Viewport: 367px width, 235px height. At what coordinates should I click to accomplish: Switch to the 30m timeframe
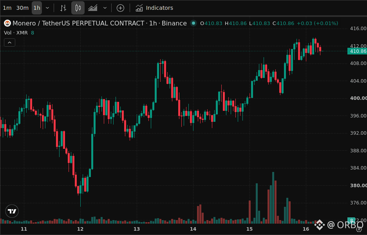point(22,8)
